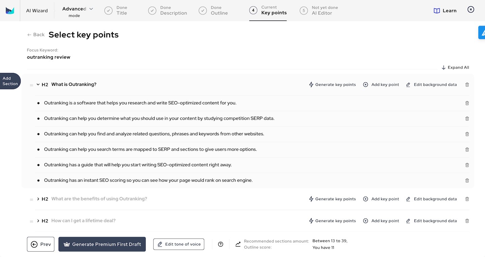The image size is (485, 257).
Task: Delete key point about instant SEO scoring
Action: click(467, 181)
